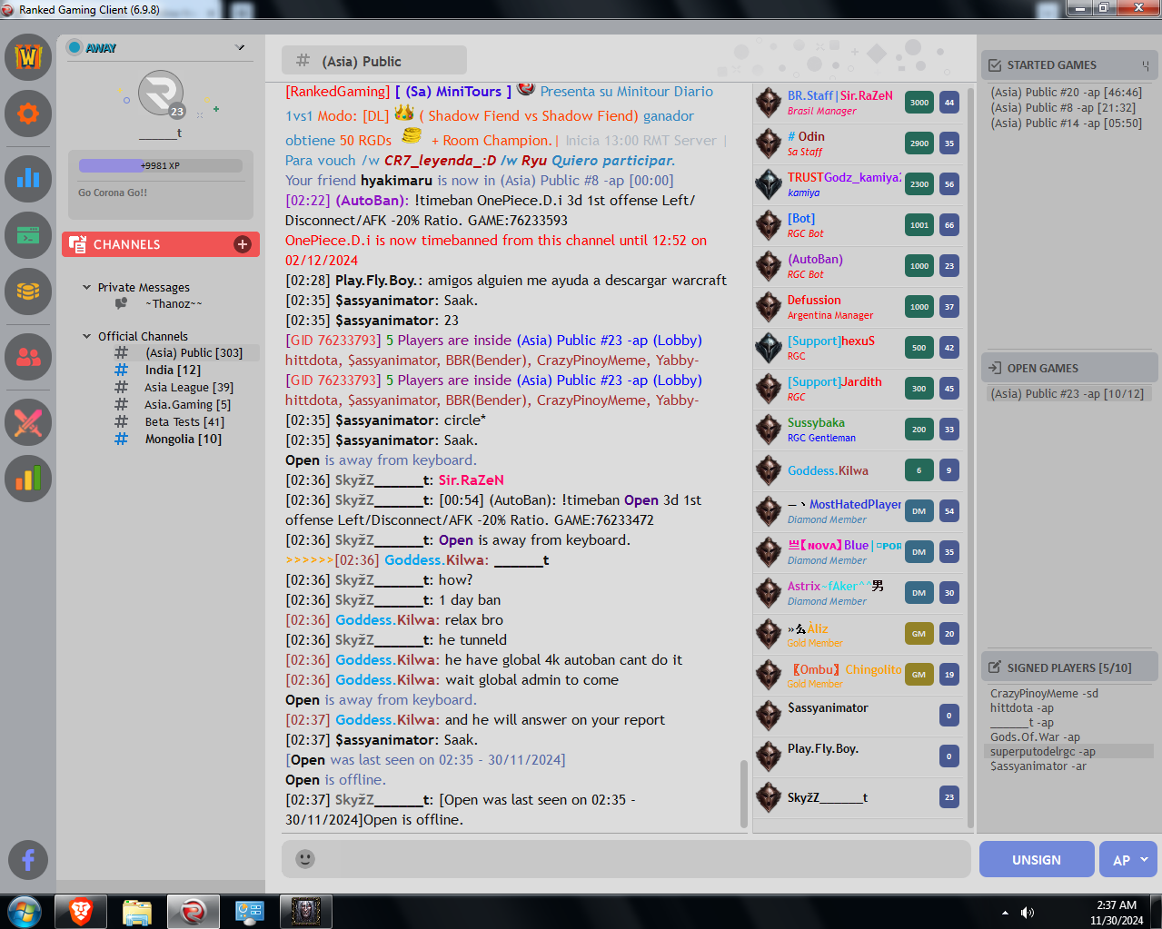
Task: Open the OPEN GAMES panel header
Action: pos(1069,368)
